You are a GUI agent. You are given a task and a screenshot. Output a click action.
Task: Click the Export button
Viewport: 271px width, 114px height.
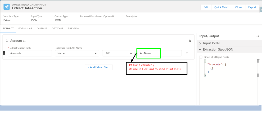(x=252, y=7)
